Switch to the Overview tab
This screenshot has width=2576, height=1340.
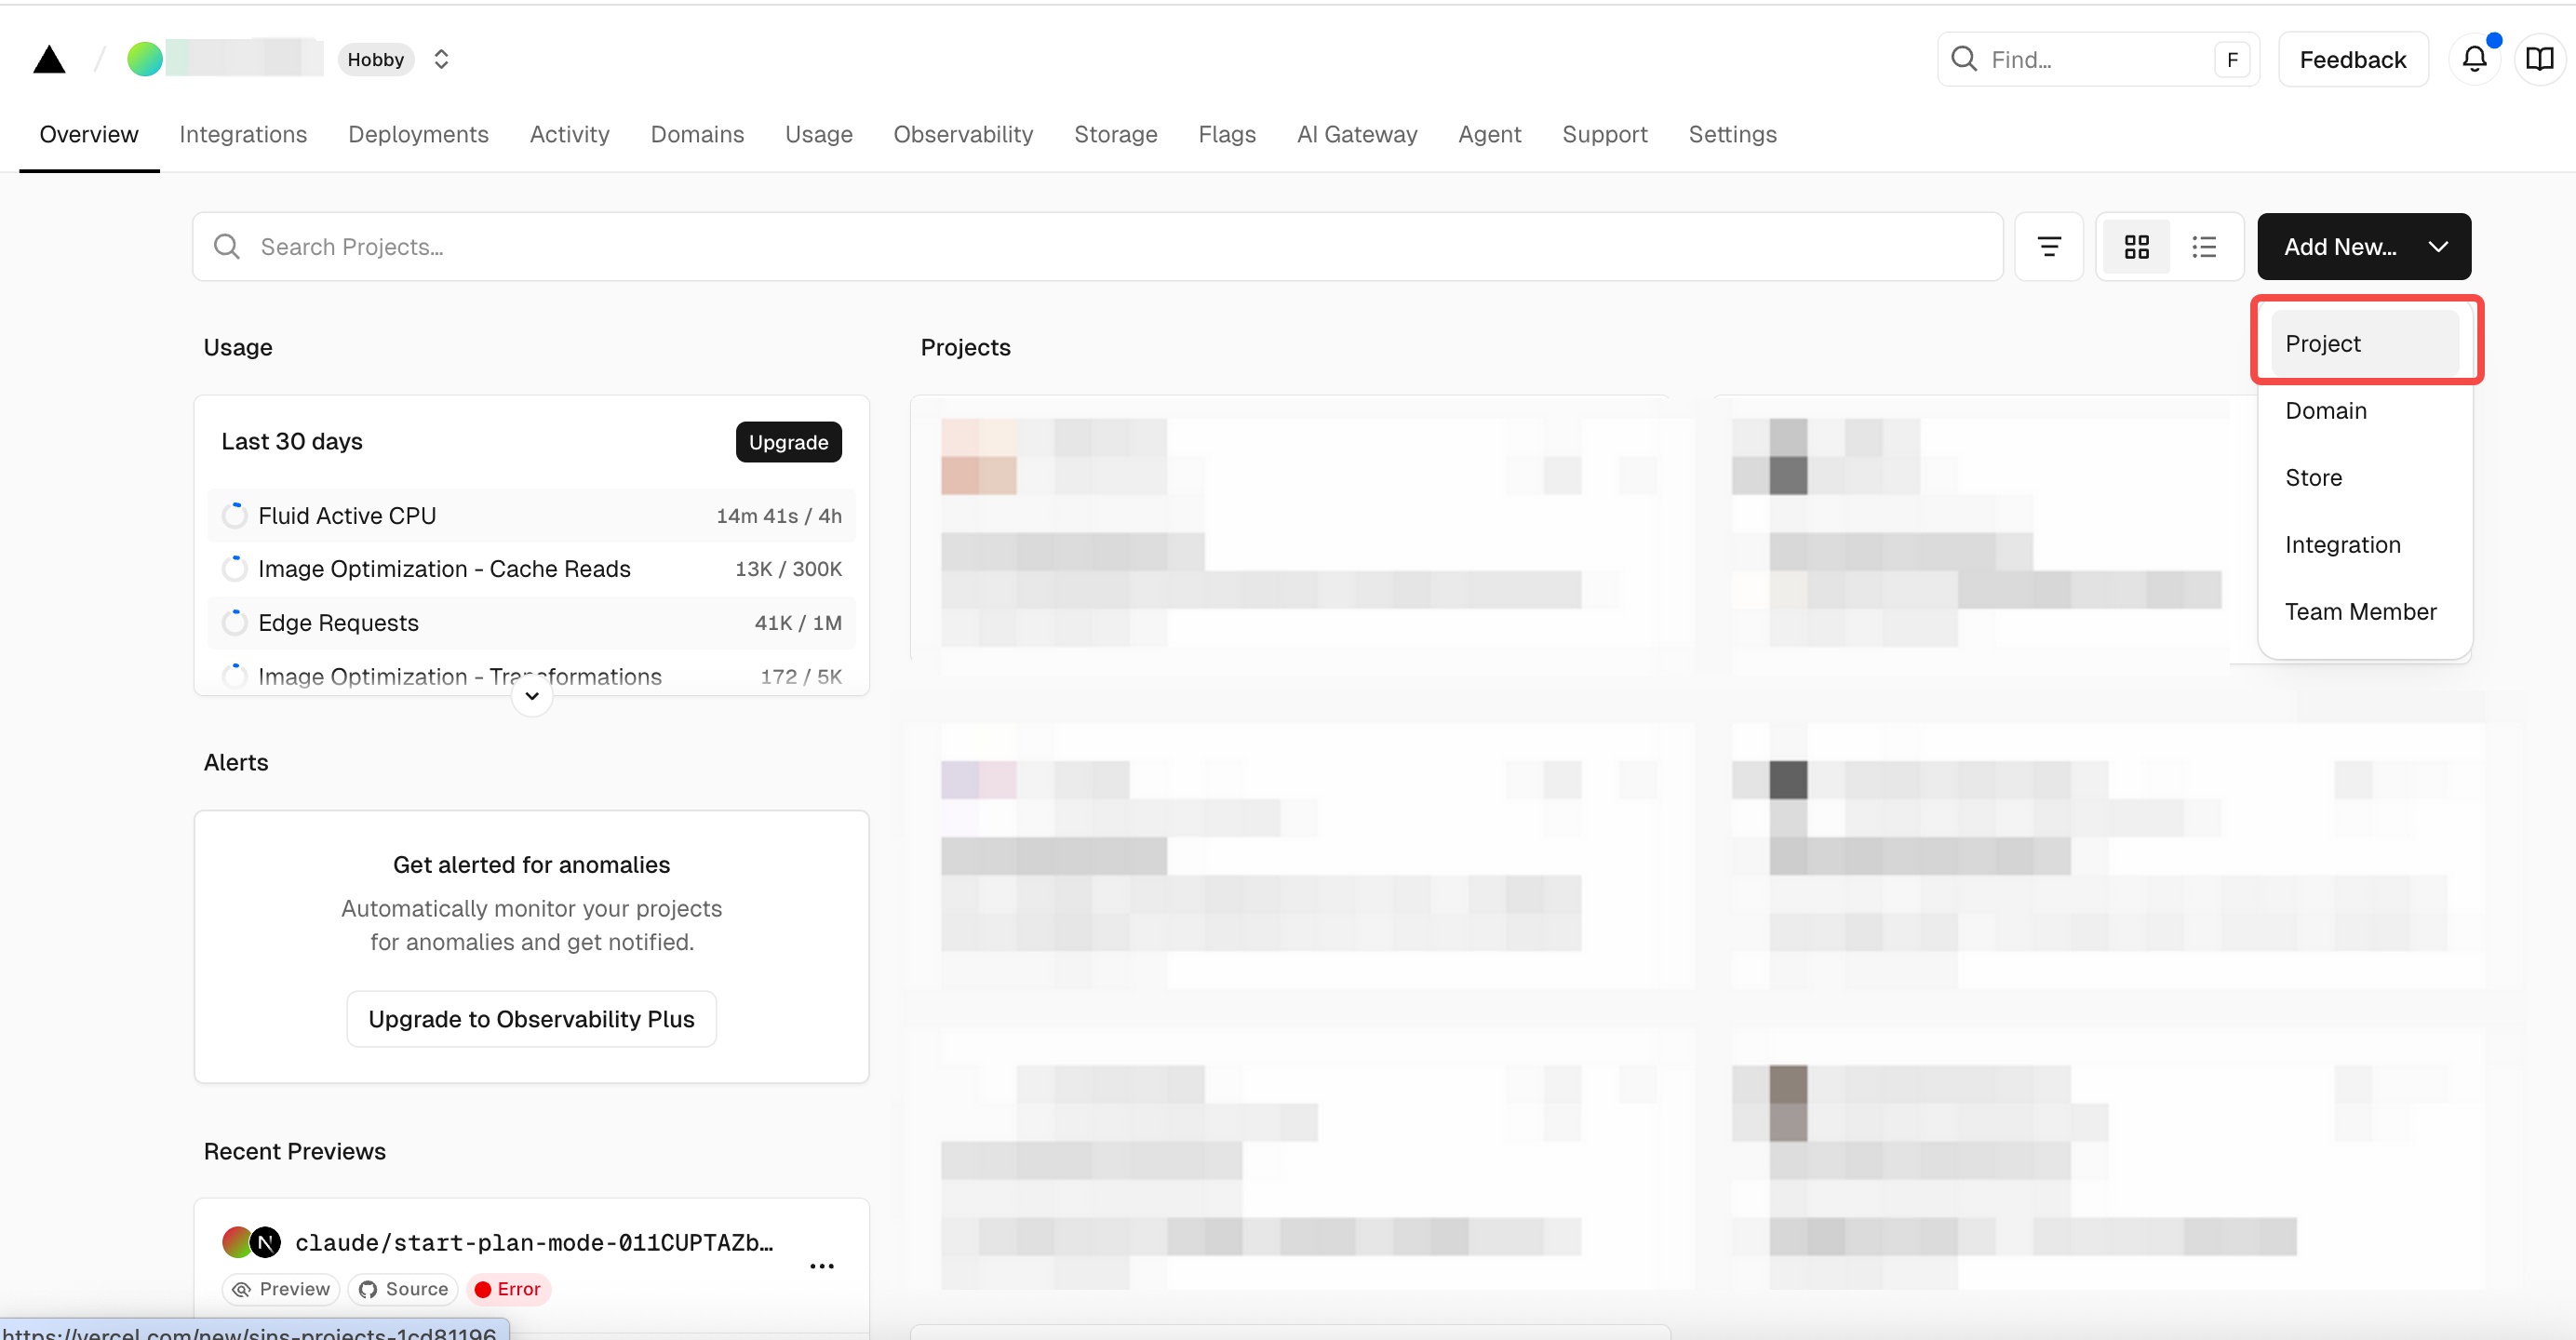89,134
